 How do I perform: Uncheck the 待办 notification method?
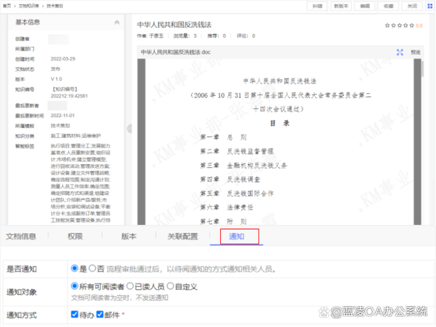click(75, 315)
